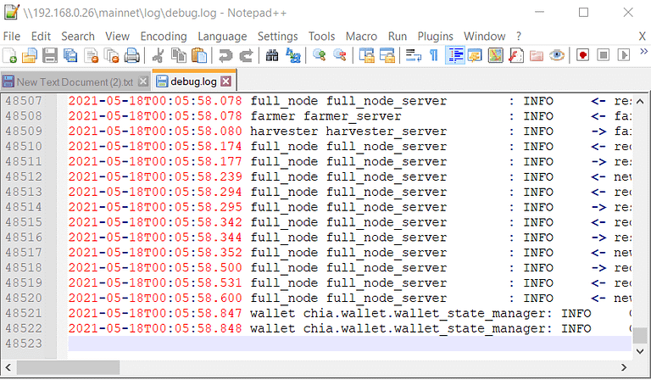This screenshot has width=651, height=380.
Task: Click timestamp 2021-05-18T00:05:58.847
Action: coord(155,313)
